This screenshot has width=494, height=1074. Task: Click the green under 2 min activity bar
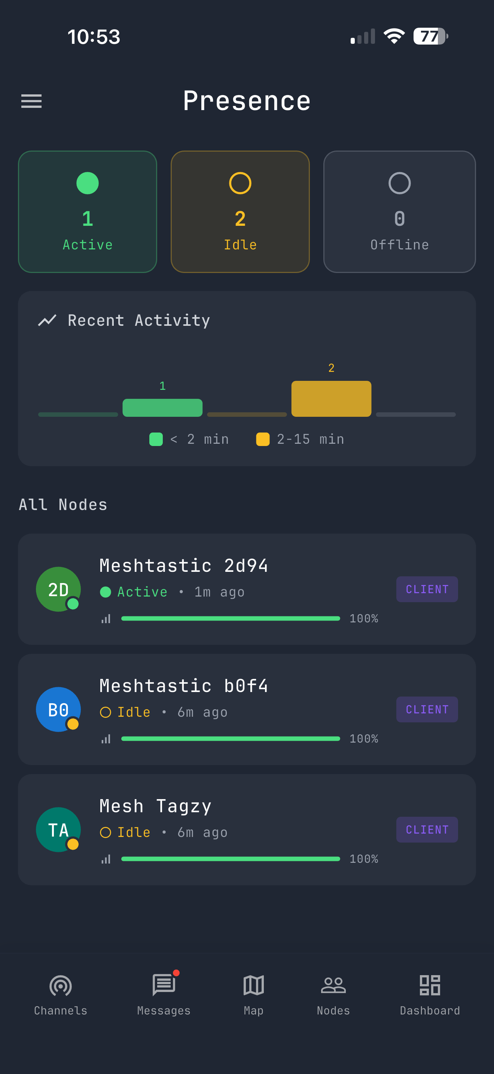[x=162, y=408]
